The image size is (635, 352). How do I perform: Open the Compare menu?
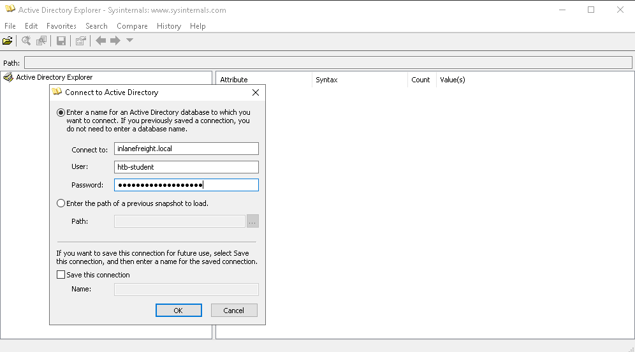(x=132, y=26)
